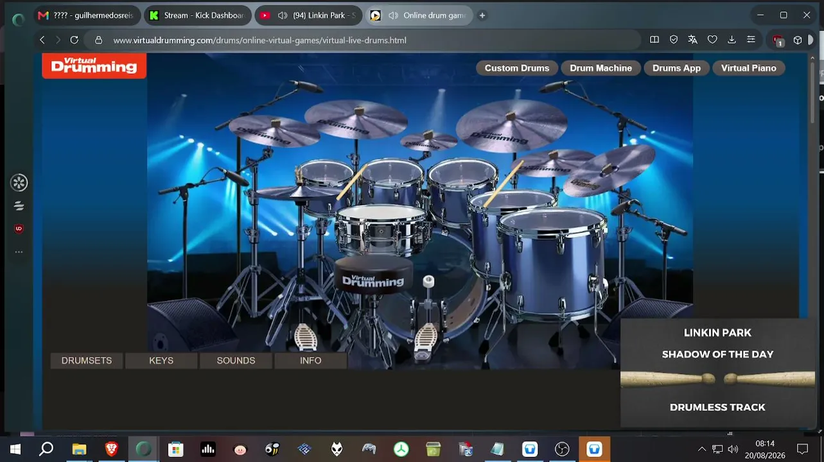The height and width of the screenshot is (462, 824).
Task: Open the uBlock Origin sidebar icon
Action: click(x=19, y=228)
